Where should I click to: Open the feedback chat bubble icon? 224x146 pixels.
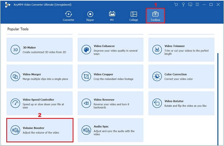click(190, 4)
